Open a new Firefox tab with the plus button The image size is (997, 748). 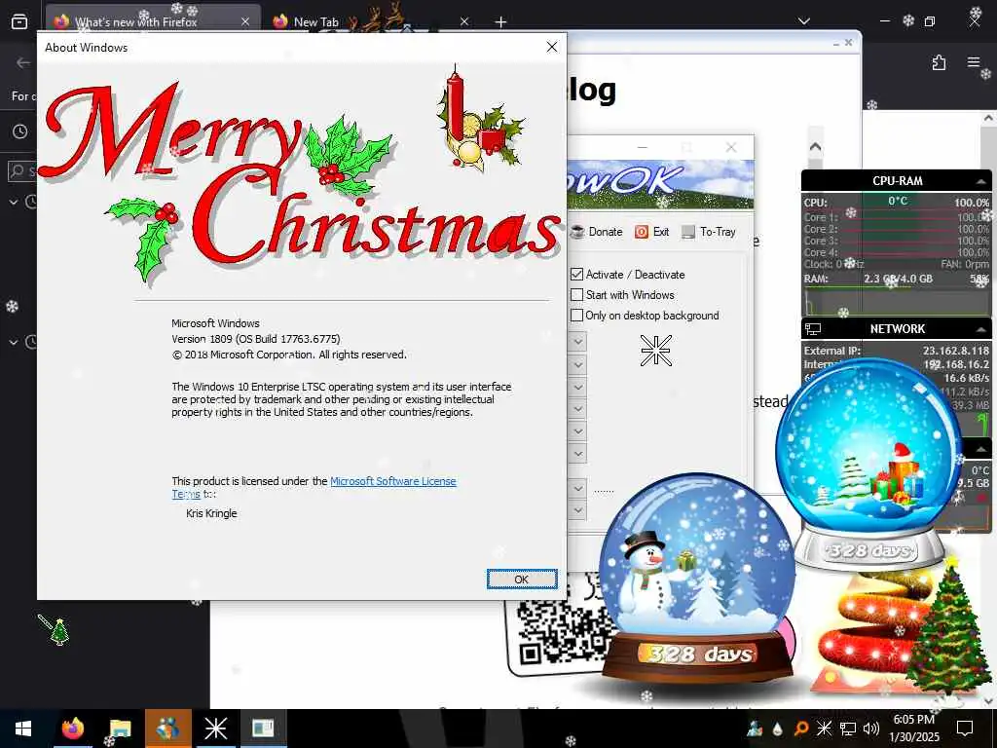[x=501, y=21]
